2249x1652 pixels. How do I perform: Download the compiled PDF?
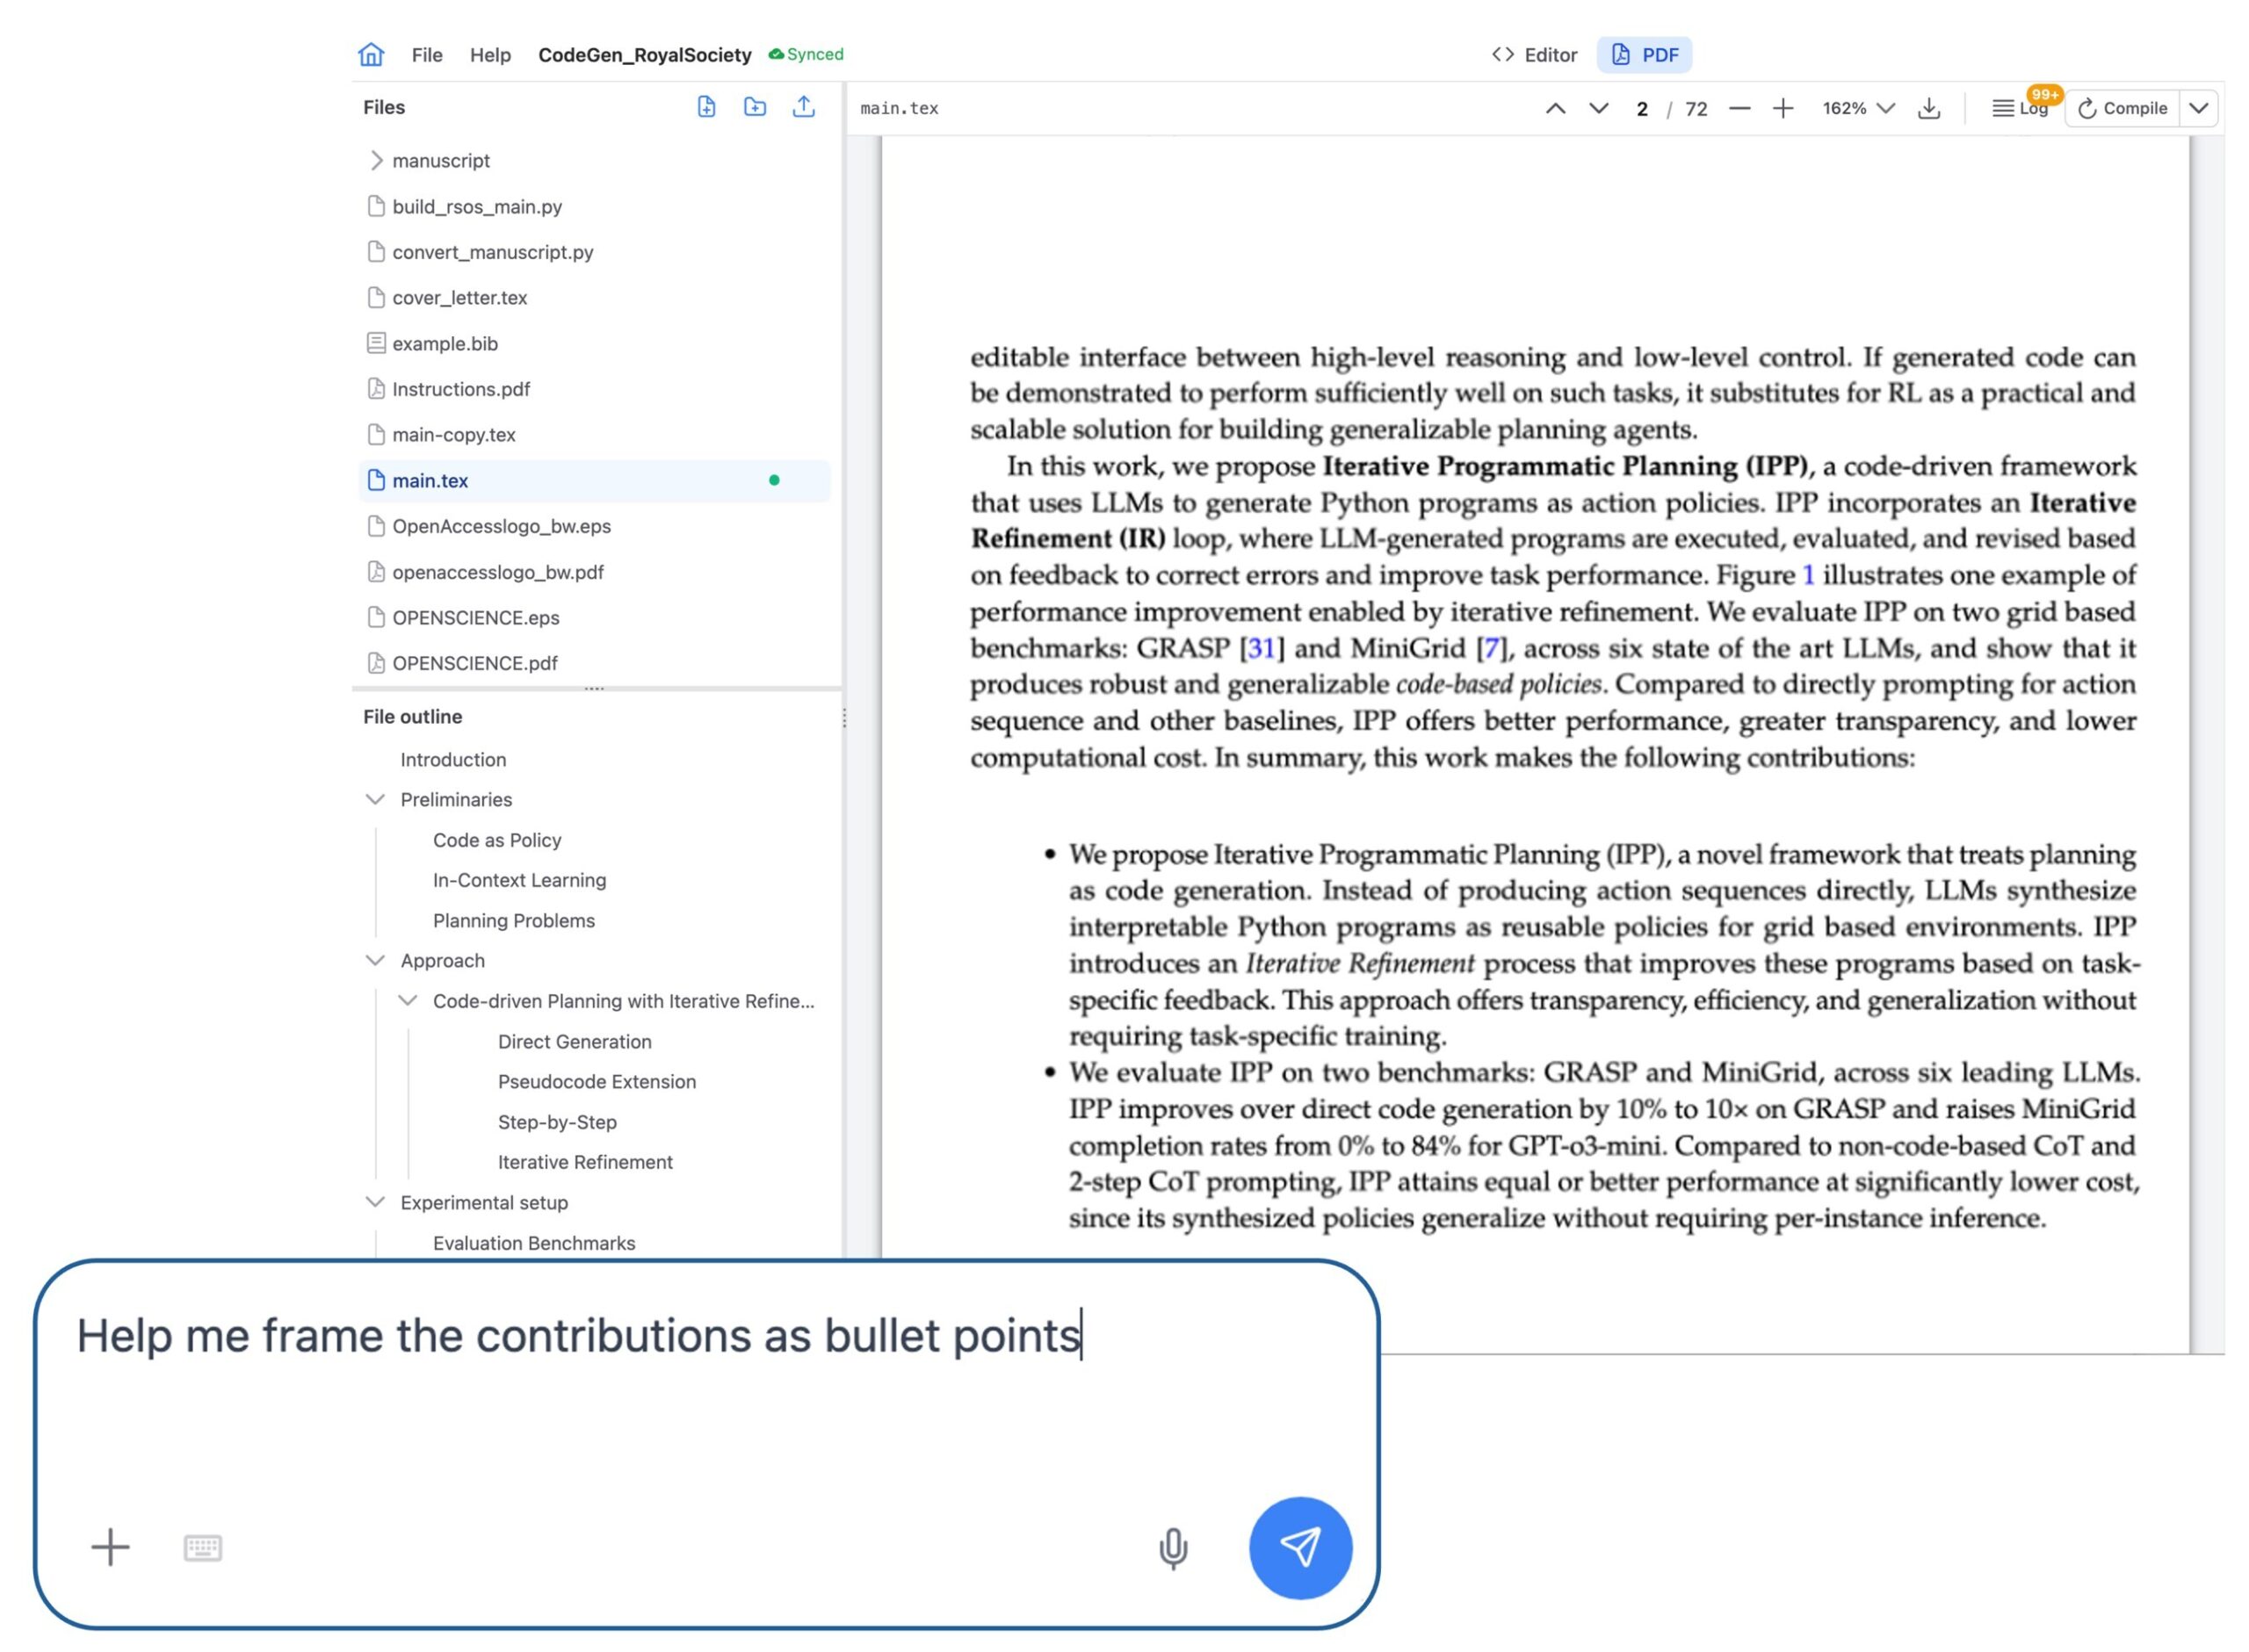pyautogui.click(x=1930, y=108)
